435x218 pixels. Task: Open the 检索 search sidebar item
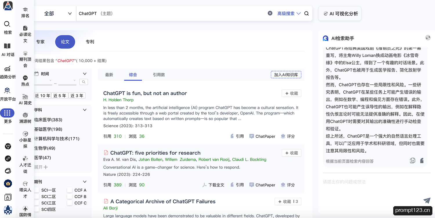(8, 27)
